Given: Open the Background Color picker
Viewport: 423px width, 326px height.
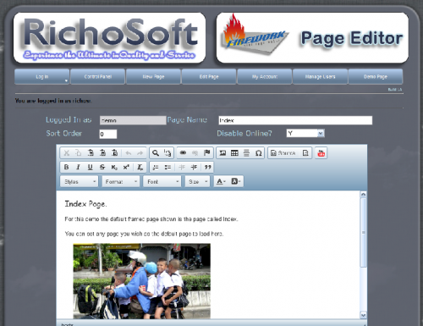Looking at the screenshot, I should pos(236,181).
